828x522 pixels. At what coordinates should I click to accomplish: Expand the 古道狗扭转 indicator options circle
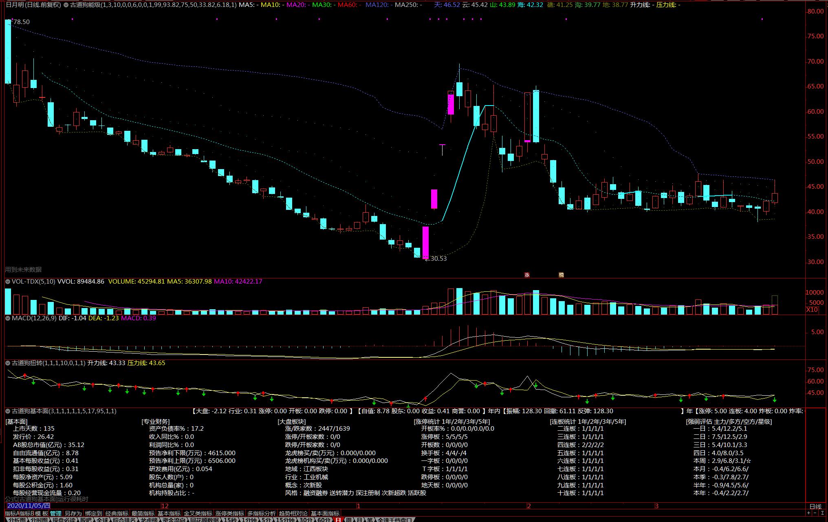pos(7,363)
